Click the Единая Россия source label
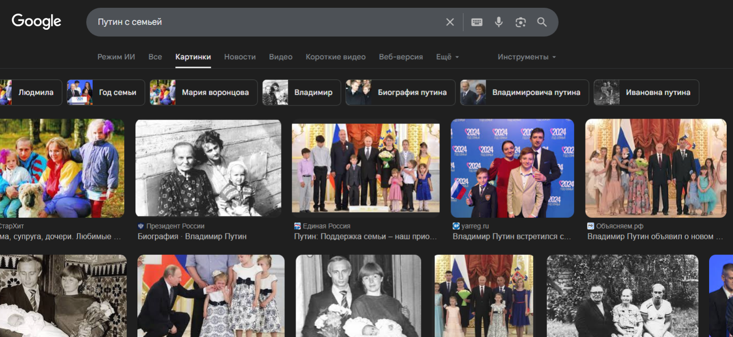 coord(326,226)
